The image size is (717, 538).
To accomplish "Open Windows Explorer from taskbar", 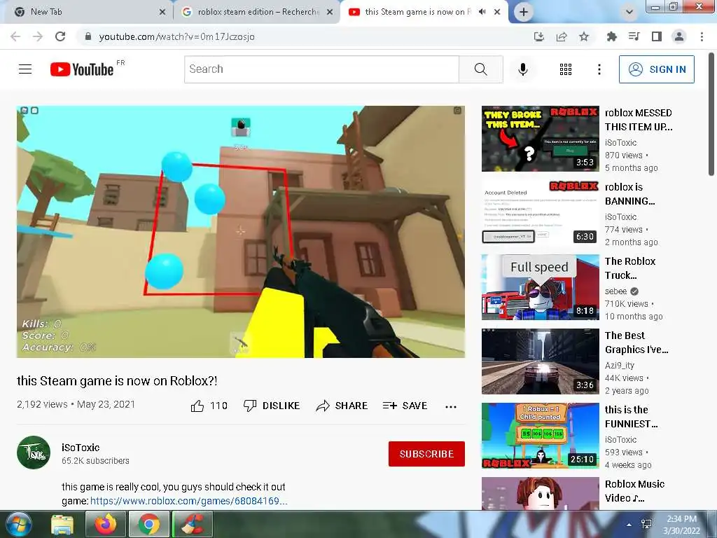I will click(x=62, y=525).
